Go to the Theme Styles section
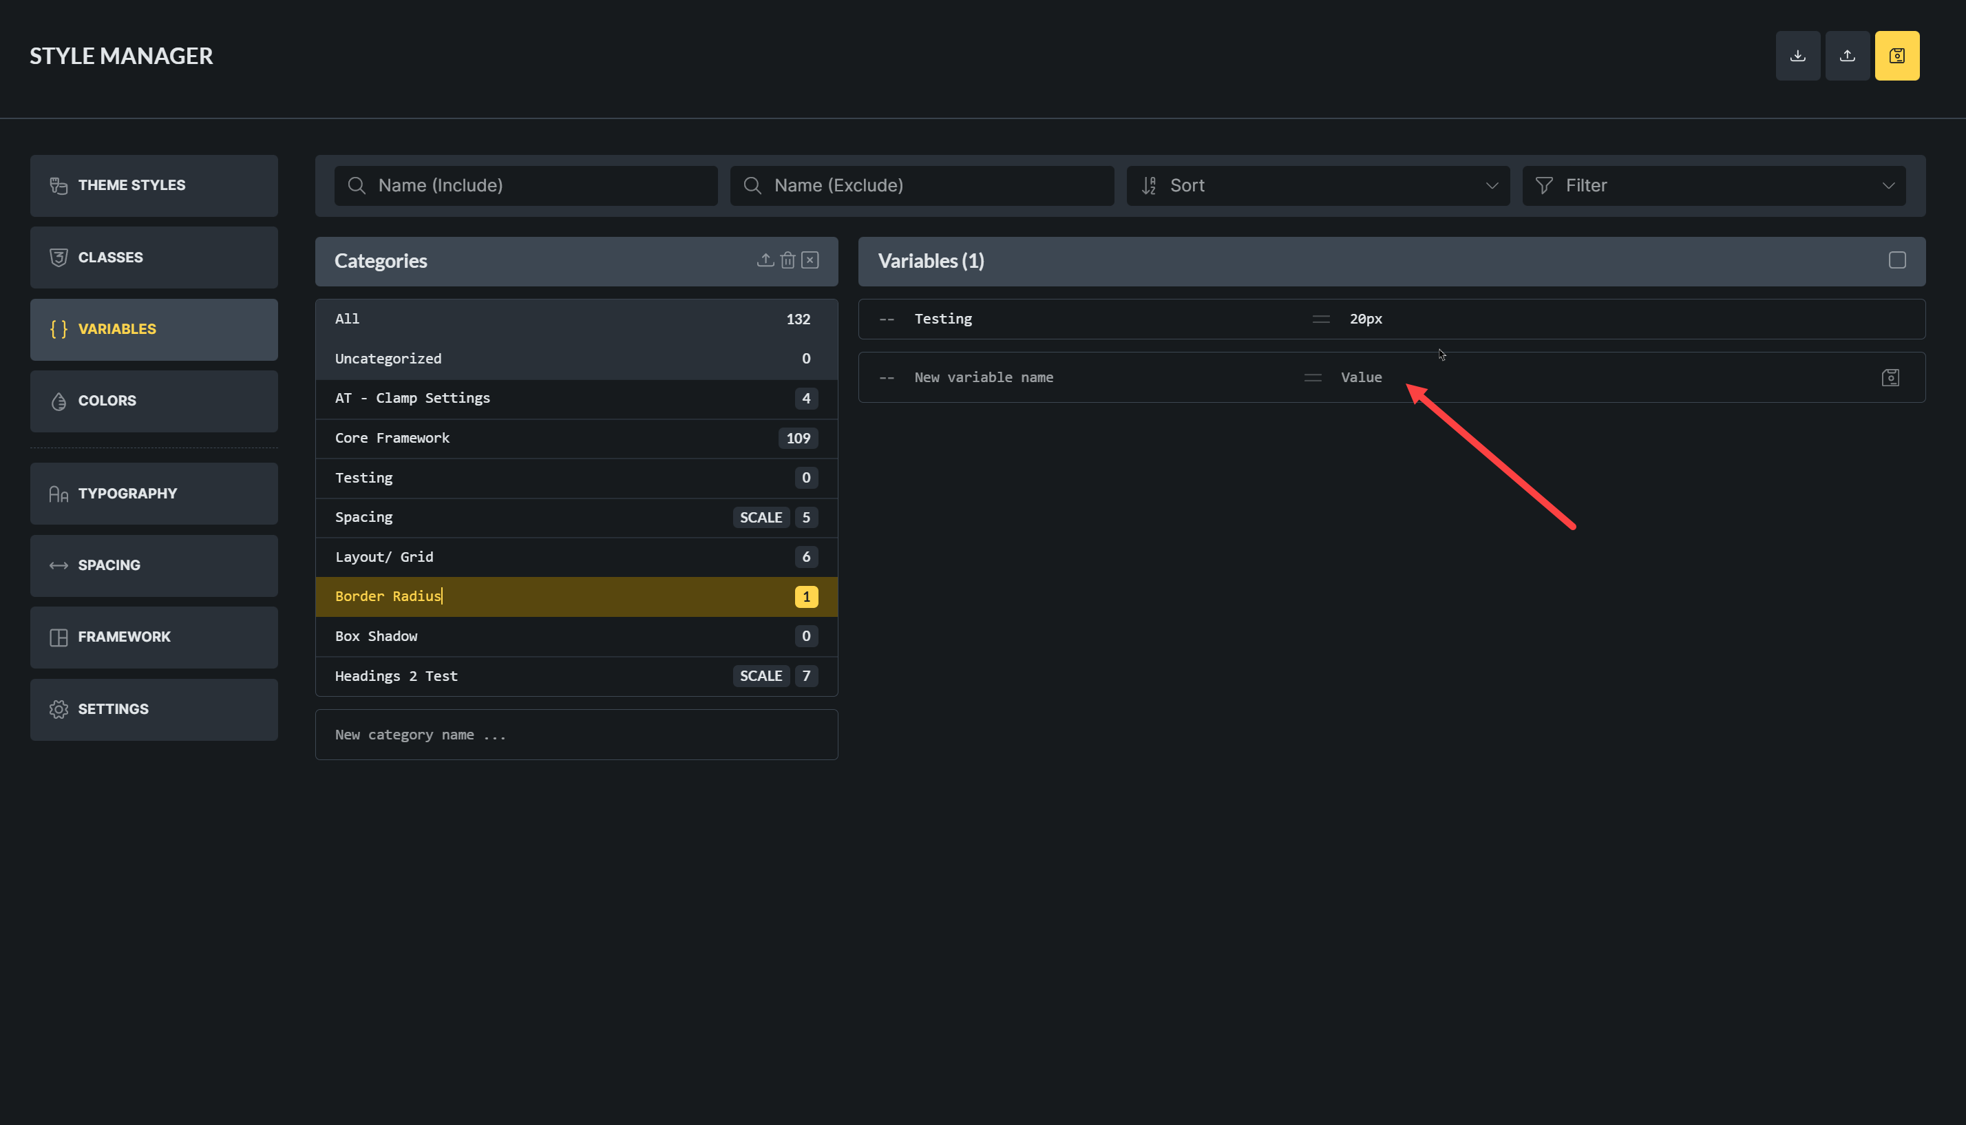 click(154, 185)
